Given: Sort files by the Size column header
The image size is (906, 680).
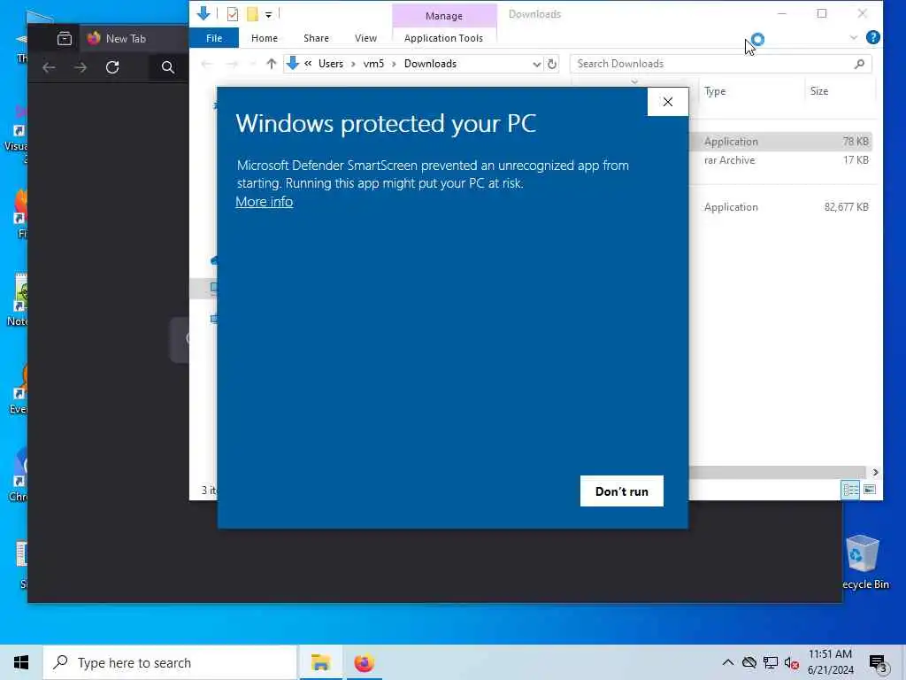Looking at the screenshot, I should 840,91.
